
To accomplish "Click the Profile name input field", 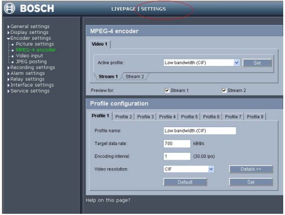I will point(200,131).
